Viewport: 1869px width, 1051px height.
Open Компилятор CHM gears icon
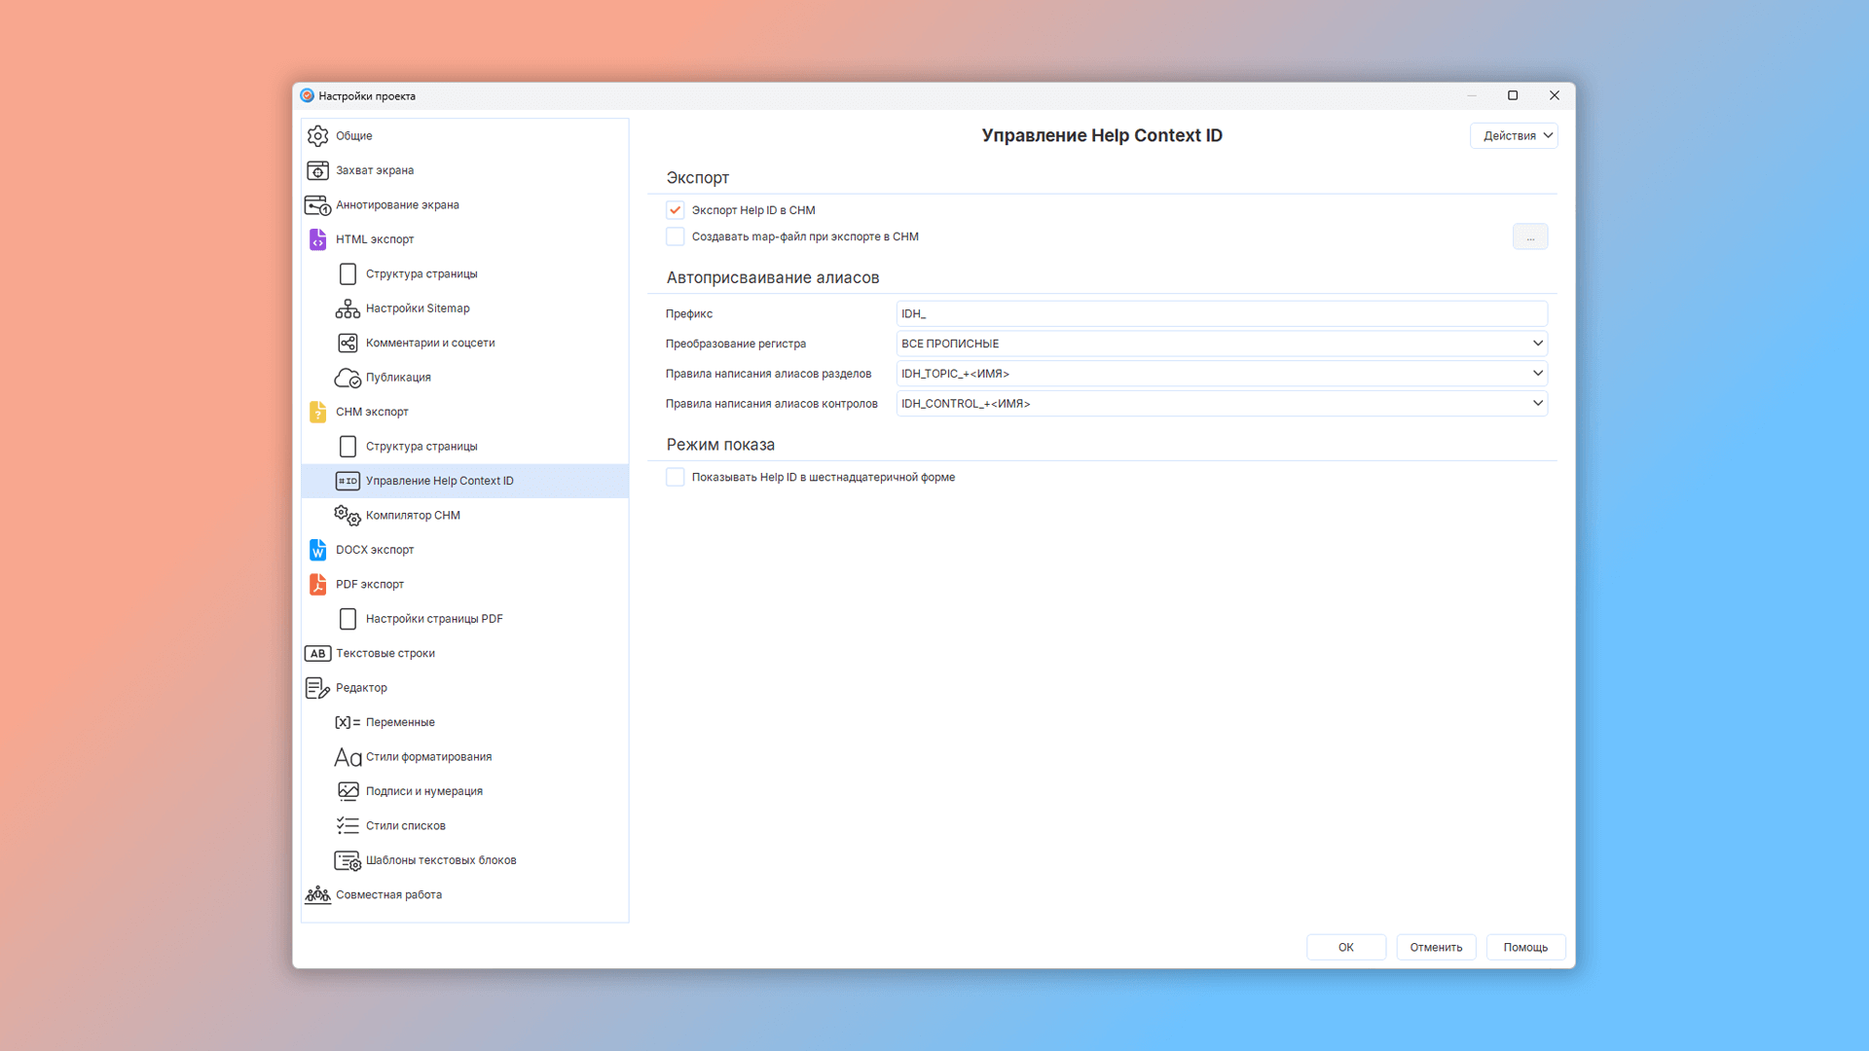point(348,516)
